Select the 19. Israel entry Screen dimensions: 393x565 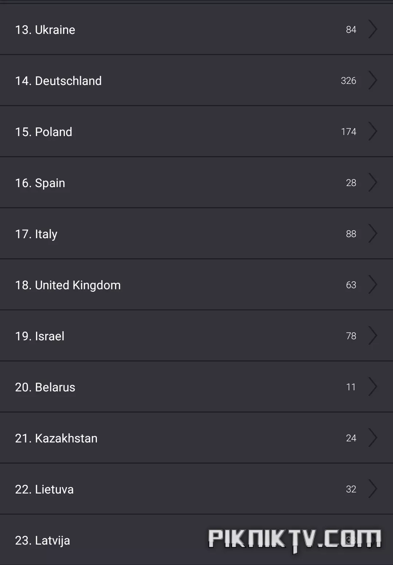coord(196,336)
